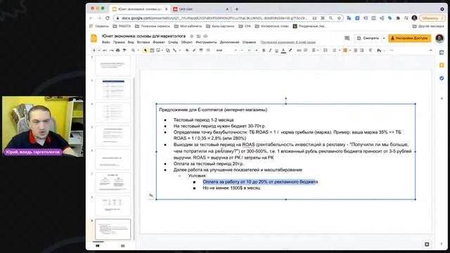Open the Слайд menu
The height and width of the screenshot is (253, 450).
[x=173, y=42]
